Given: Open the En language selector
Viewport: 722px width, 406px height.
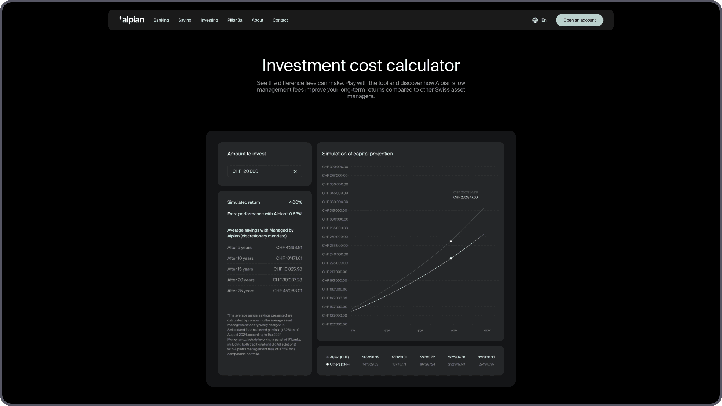Looking at the screenshot, I should 544,20.
